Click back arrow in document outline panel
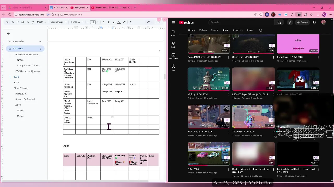Viewport: 334px width, 187px height. point(8,33)
